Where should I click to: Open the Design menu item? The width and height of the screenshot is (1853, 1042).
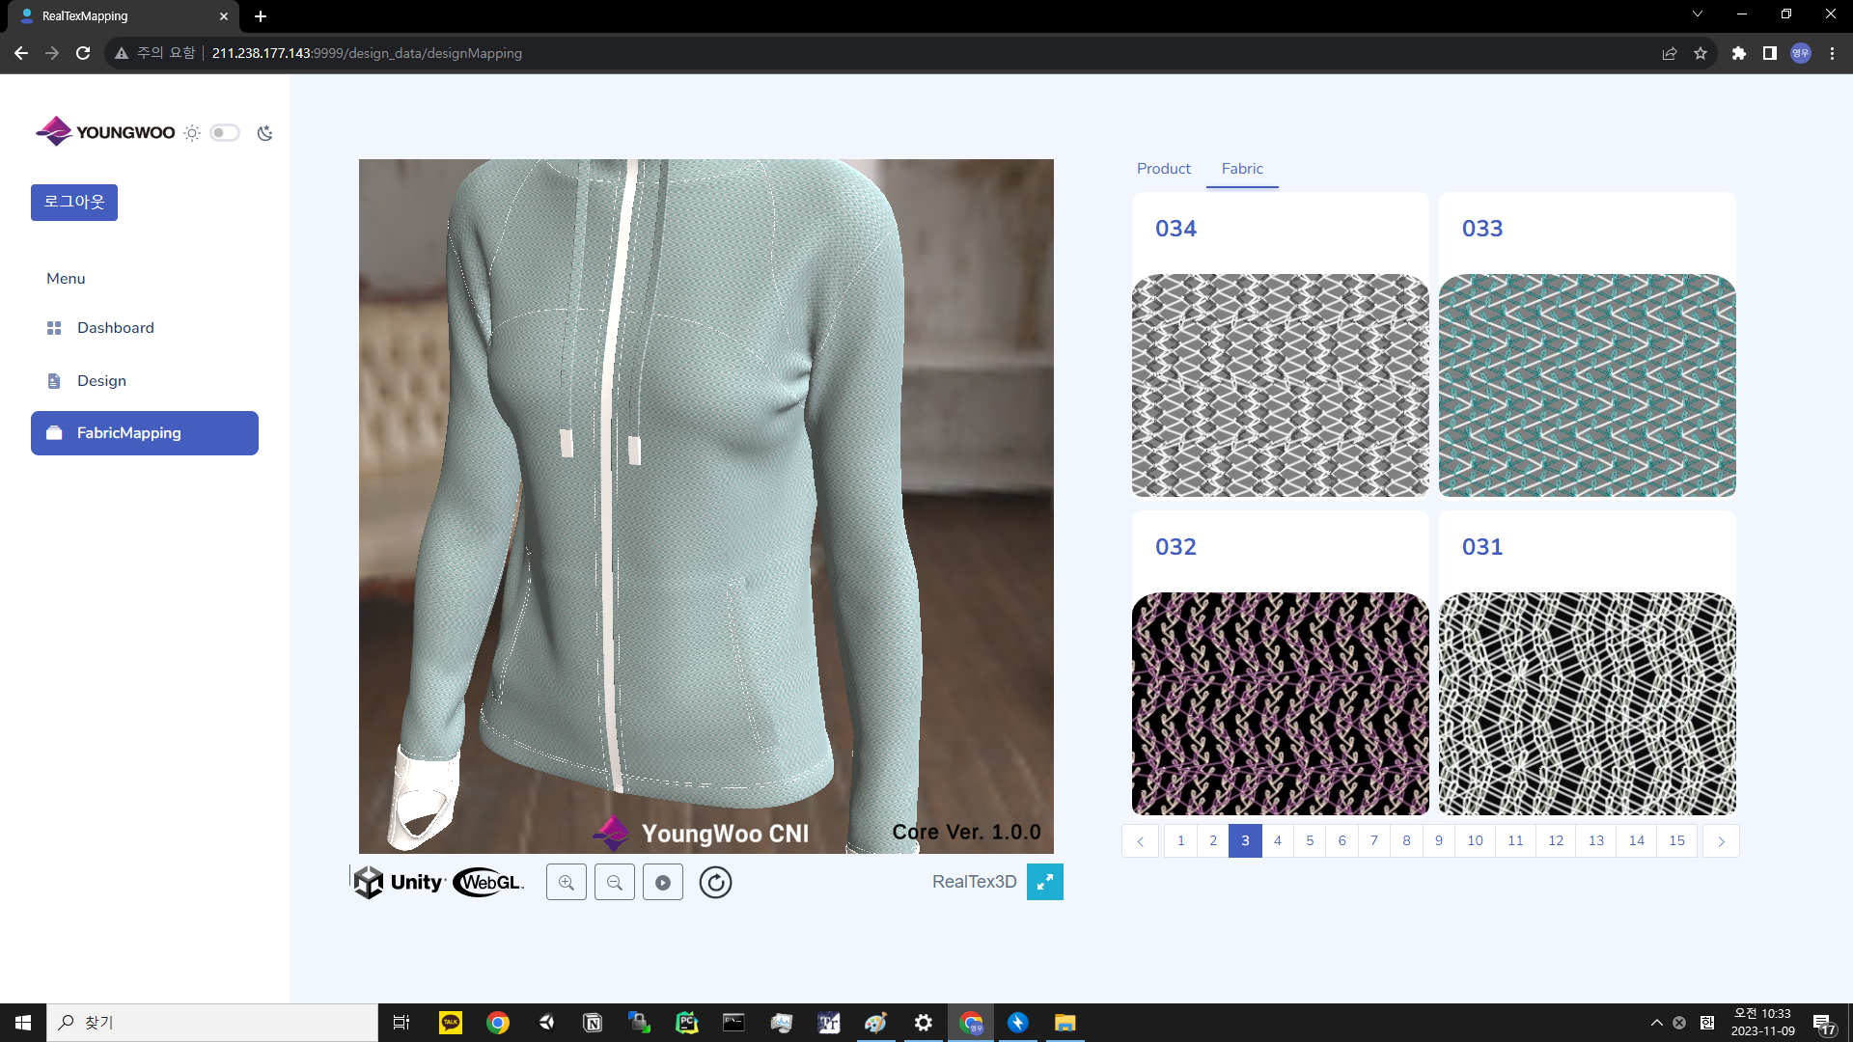[101, 381]
